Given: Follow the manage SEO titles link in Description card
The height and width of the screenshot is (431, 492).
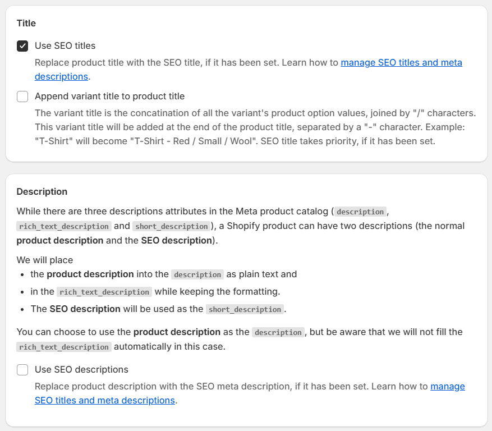Looking at the screenshot, I should (x=447, y=387).
